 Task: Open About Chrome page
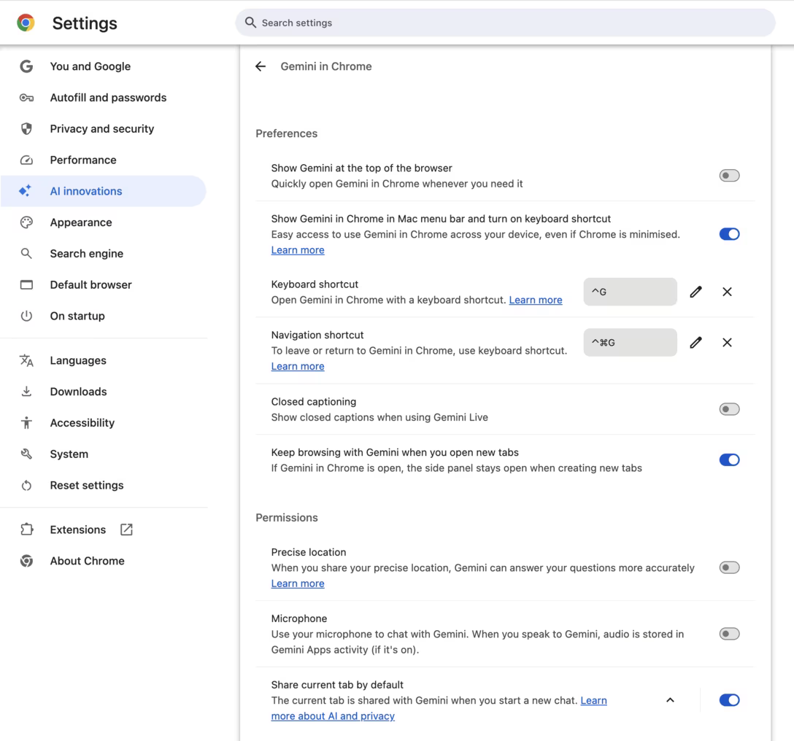(x=104, y=561)
